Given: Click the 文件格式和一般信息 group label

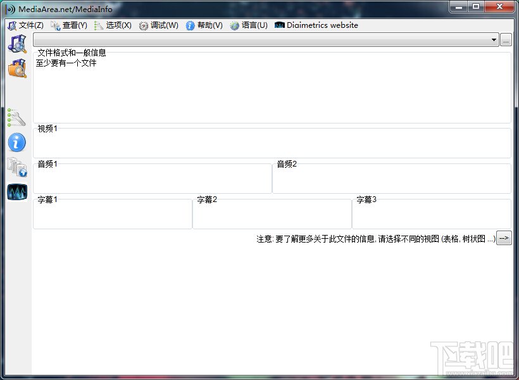Looking at the screenshot, I should click(x=72, y=53).
